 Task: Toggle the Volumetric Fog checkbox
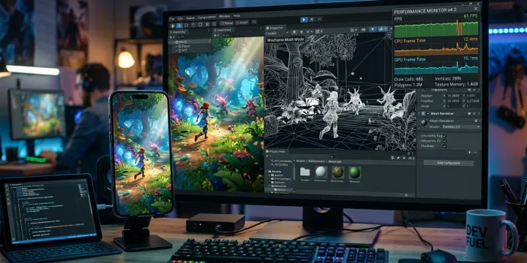(445, 136)
